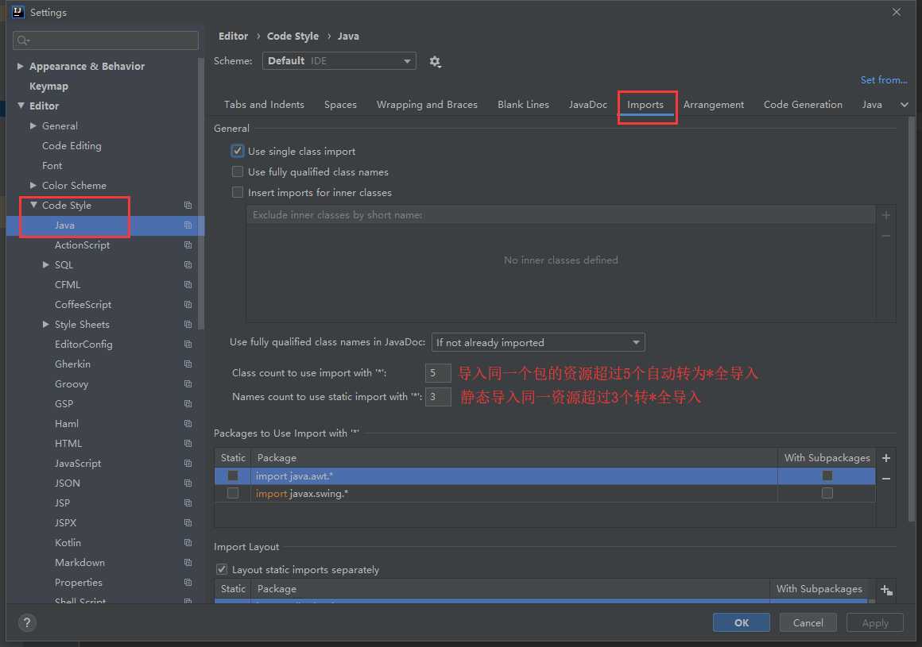Click the icon beside CFML row
922x647 pixels.
pyautogui.click(x=188, y=285)
